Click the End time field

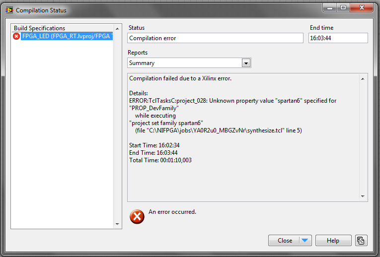[x=338, y=38]
